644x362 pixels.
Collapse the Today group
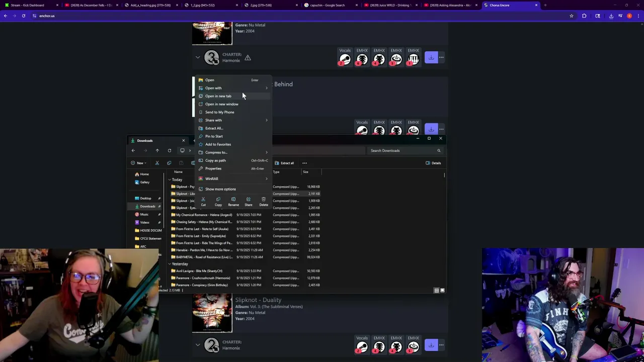[170, 179]
